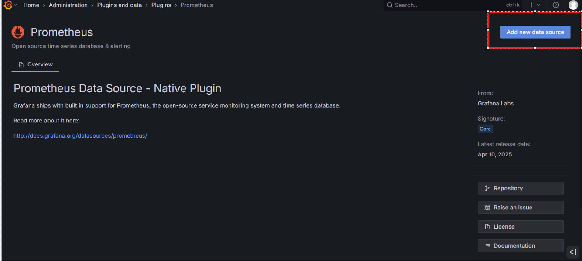Open the Repository link button
Viewport: 582px width, 261px height.
point(521,188)
